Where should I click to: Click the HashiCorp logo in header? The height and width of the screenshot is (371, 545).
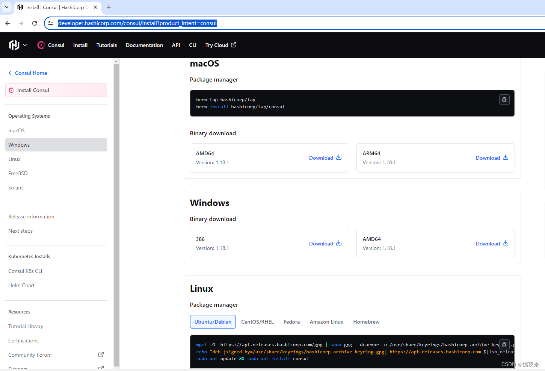(14, 45)
